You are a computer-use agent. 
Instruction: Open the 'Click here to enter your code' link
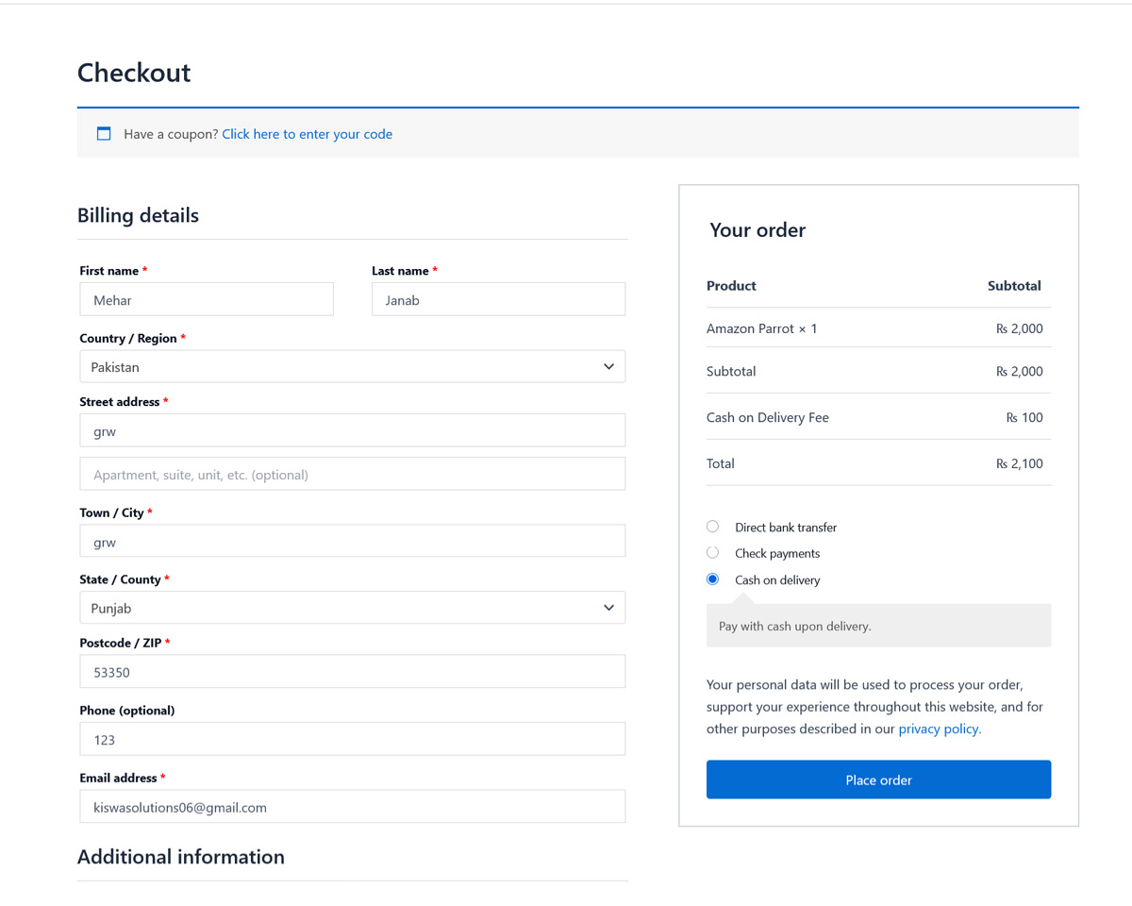(307, 133)
